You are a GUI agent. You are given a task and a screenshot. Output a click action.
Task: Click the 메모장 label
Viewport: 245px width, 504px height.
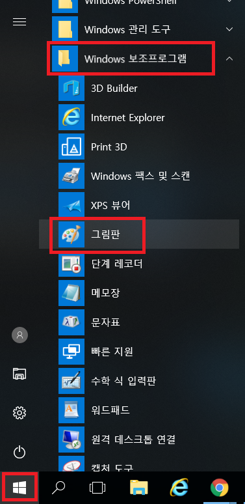pyautogui.click(x=105, y=293)
